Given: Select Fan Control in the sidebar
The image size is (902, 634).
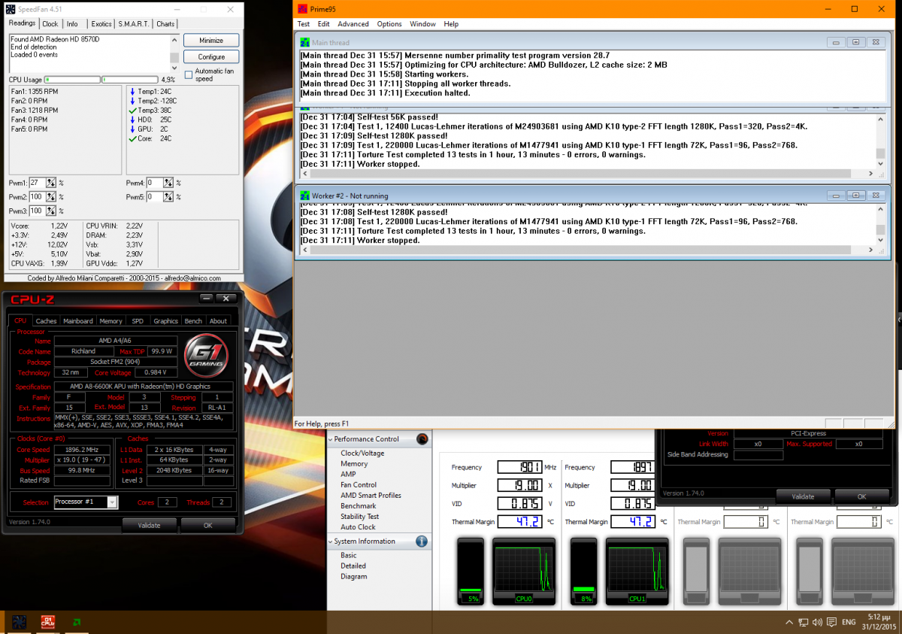Looking at the screenshot, I should click(x=359, y=485).
